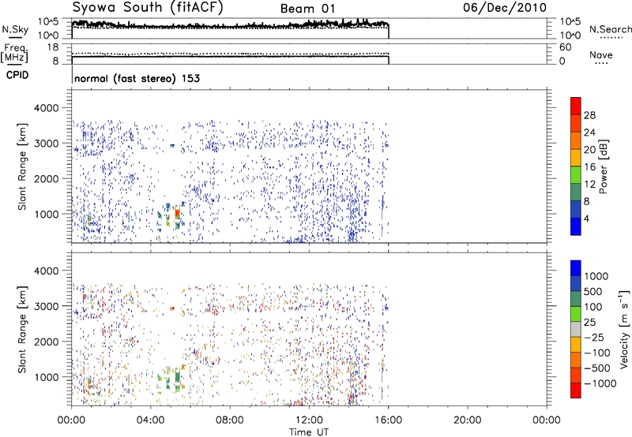The width and height of the screenshot is (632, 437).
Task: Click the red top segment of Power colorbar
Action: (576, 106)
